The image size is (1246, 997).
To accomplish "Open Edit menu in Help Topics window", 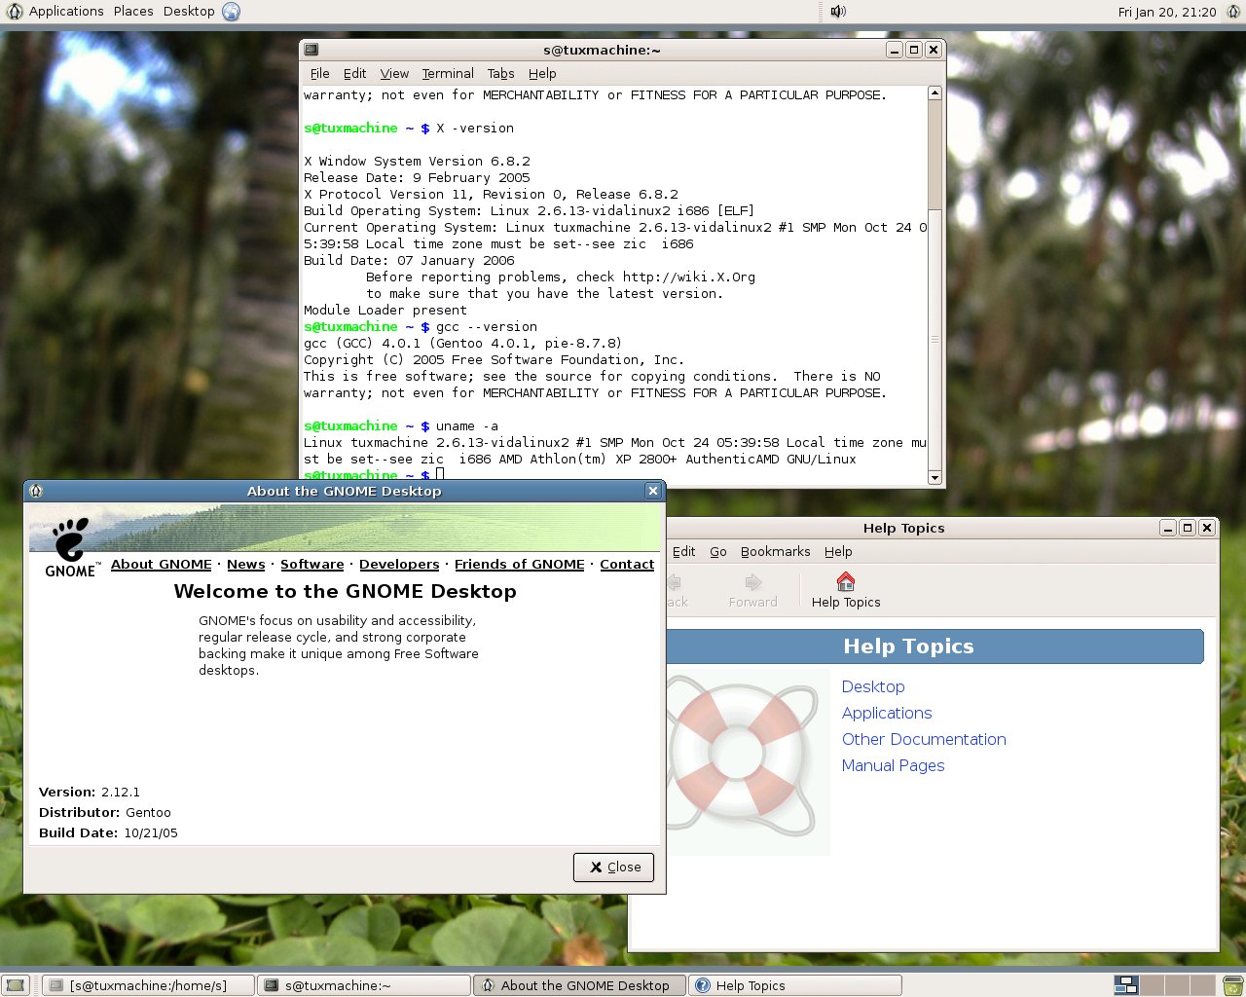I will tap(684, 552).
